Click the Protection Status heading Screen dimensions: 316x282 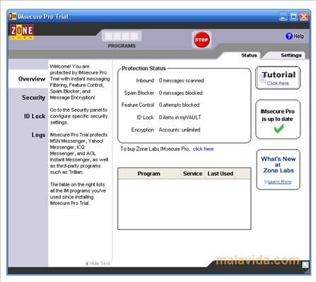click(x=144, y=69)
